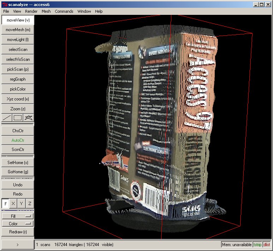Activate the moveView (v) tool
The image size is (273, 251).
(18, 20)
